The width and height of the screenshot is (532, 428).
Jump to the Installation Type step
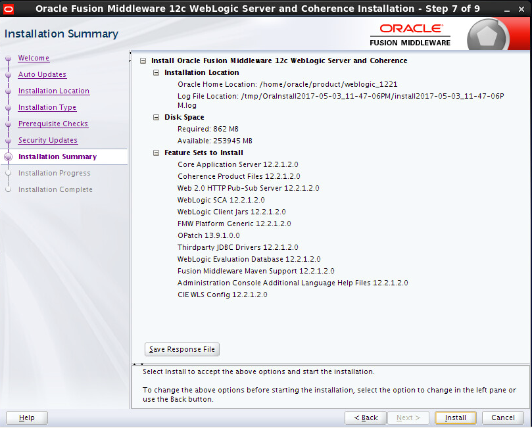point(47,108)
